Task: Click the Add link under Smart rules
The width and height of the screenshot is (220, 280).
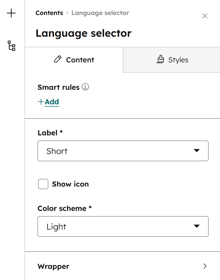Action: coord(52,102)
